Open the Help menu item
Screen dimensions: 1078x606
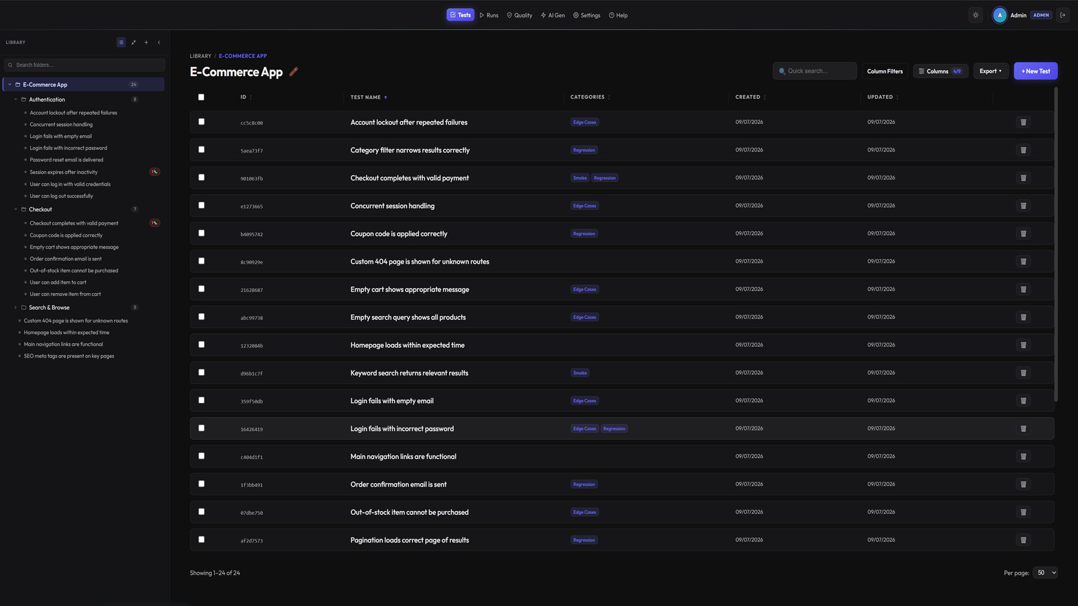[x=618, y=15]
